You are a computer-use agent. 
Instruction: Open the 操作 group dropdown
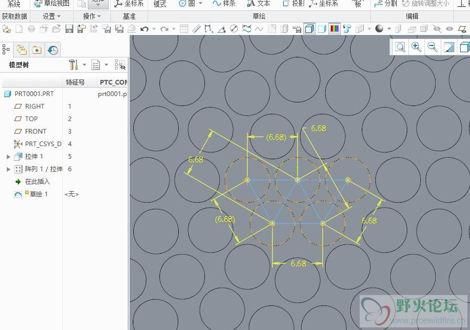[x=91, y=16]
